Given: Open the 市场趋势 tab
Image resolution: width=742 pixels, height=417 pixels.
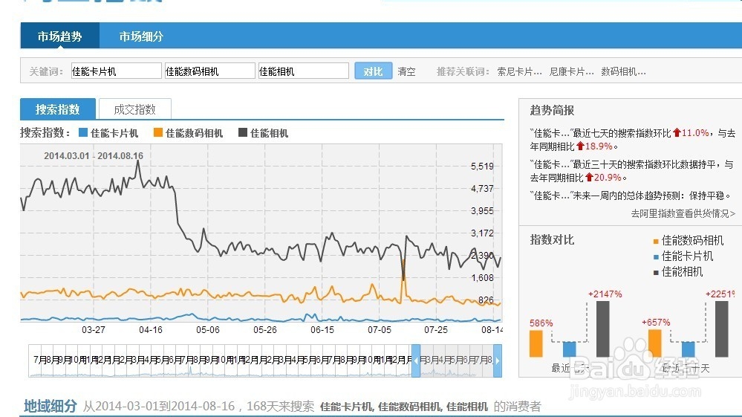Looking at the screenshot, I should coord(59,36).
